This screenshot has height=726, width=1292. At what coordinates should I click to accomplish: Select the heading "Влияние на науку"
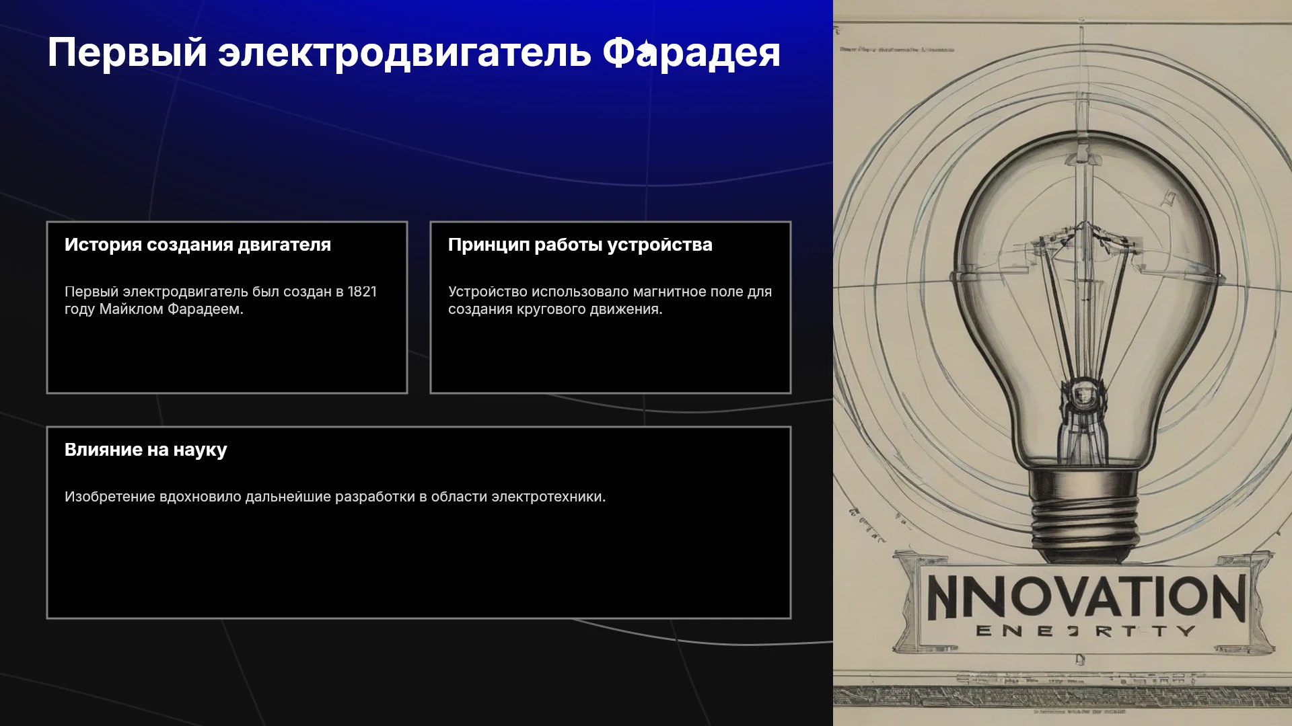[x=146, y=450]
